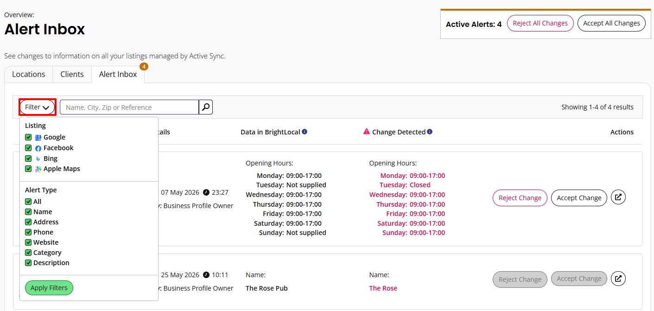Click the 'Showing 1-4 of 4 results' text
Viewport: 654px width, 311px height.
tap(597, 107)
